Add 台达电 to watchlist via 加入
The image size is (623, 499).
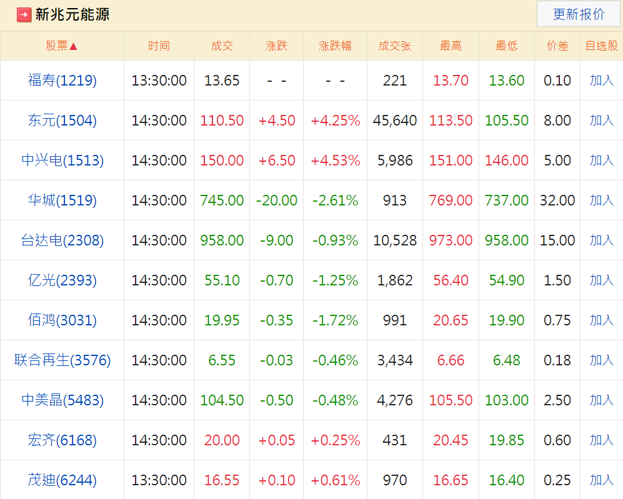602,240
